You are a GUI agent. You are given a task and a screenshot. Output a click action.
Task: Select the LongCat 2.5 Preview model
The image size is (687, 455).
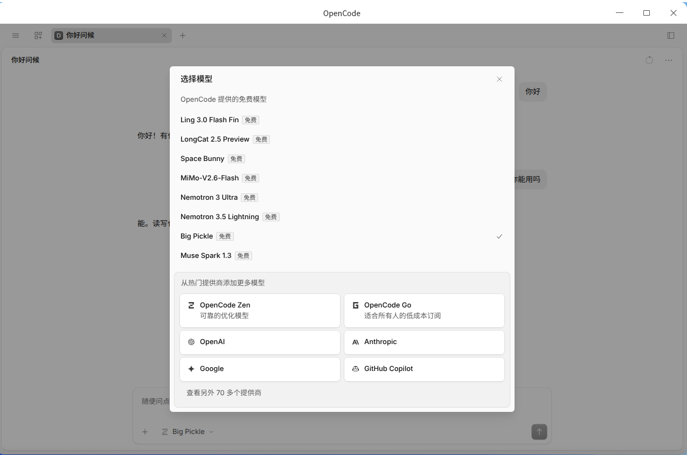(x=342, y=139)
